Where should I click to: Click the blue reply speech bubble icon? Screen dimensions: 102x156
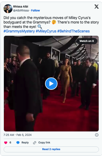(x=18, y=143)
